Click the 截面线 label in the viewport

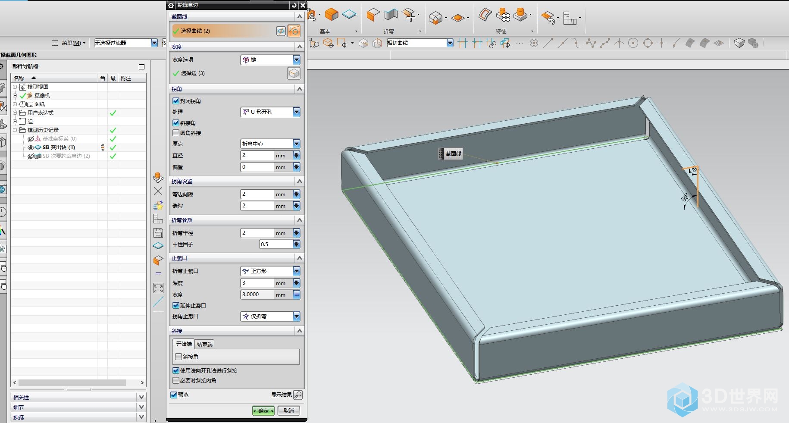pyautogui.click(x=453, y=154)
